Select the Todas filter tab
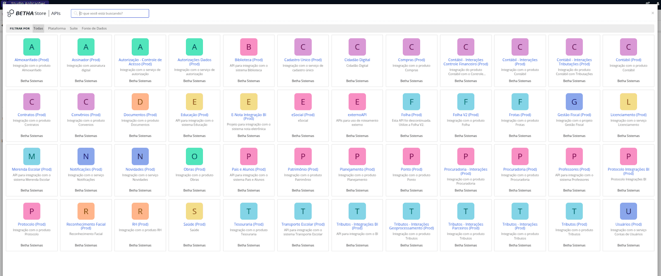The width and height of the screenshot is (661, 276). (x=38, y=29)
